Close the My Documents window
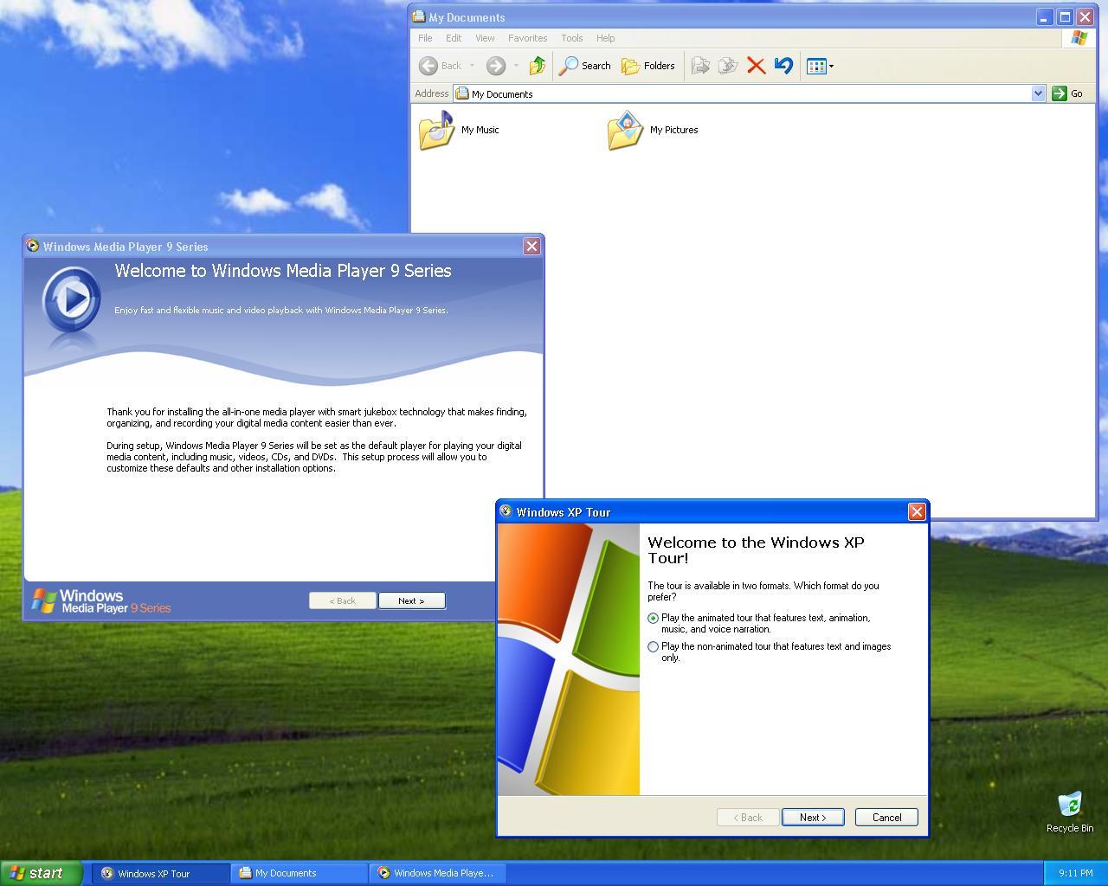1108x886 pixels. pyautogui.click(x=1085, y=16)
